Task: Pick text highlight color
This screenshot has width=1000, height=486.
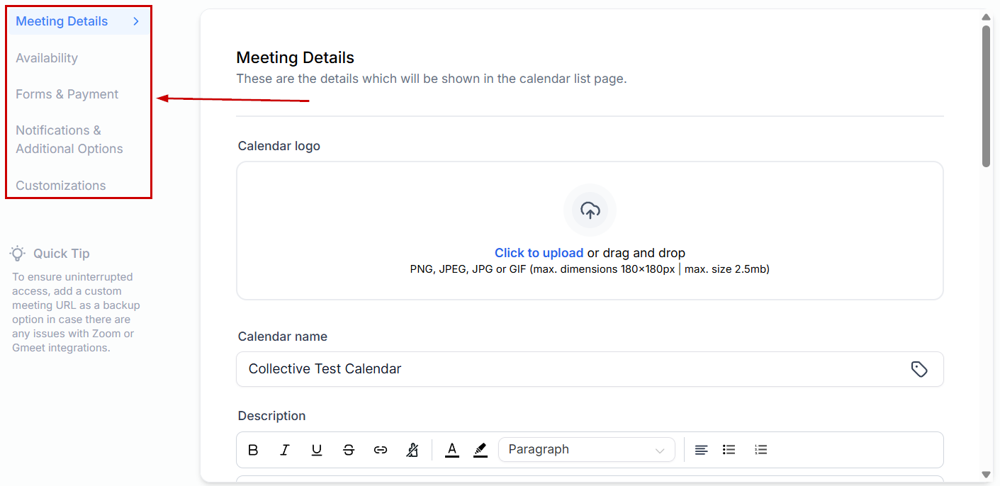Action: (481, 450)
